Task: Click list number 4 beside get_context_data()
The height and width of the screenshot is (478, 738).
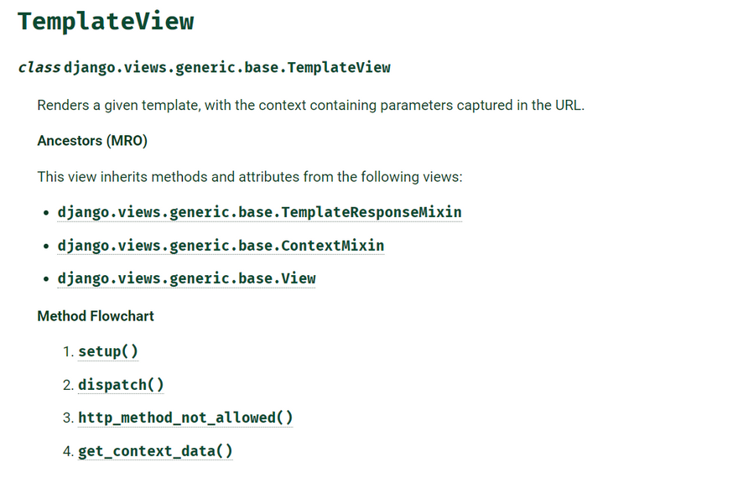Action: click(x=67, y=451)
